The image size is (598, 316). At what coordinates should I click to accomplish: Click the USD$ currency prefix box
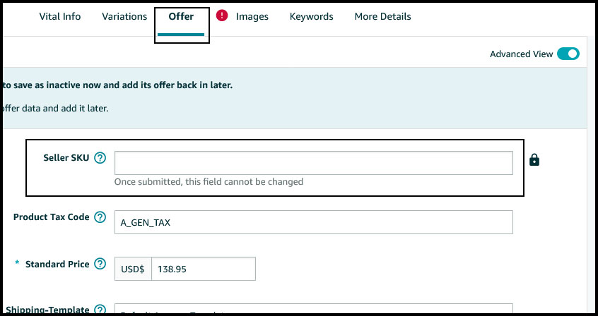(x=133, y=269)
